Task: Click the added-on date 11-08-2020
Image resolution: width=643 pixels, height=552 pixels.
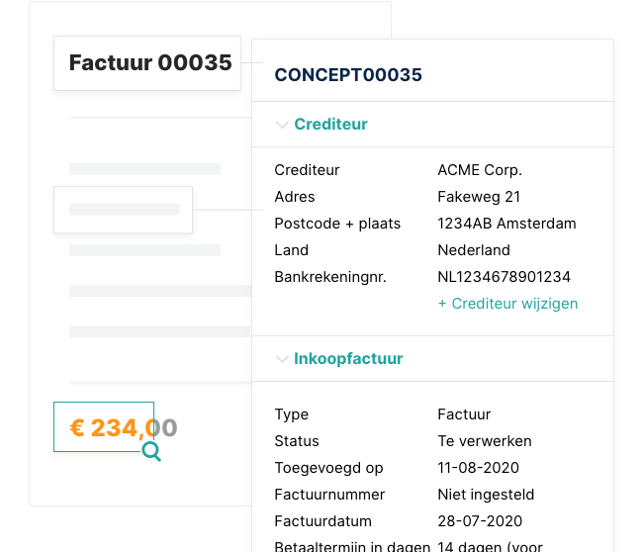Action: coord(479,468)
